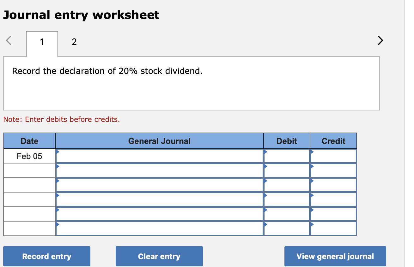This screenshot has height=267, width=414.
Task: Switch to journal entry tab 2
Action: coord(74,42)
